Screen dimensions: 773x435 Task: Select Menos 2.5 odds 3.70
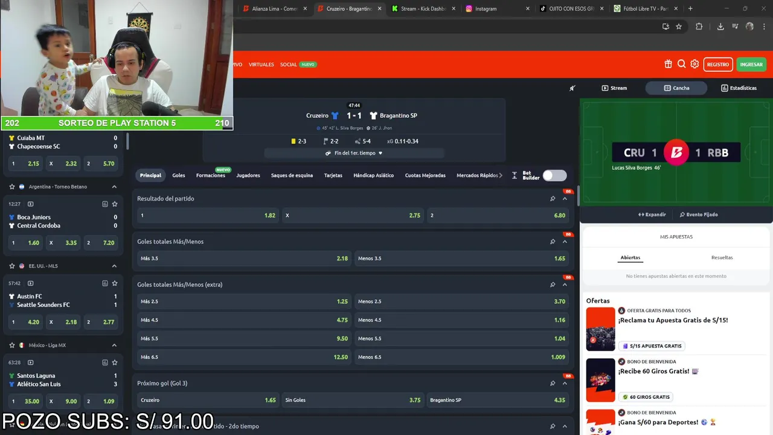[461, 301]
